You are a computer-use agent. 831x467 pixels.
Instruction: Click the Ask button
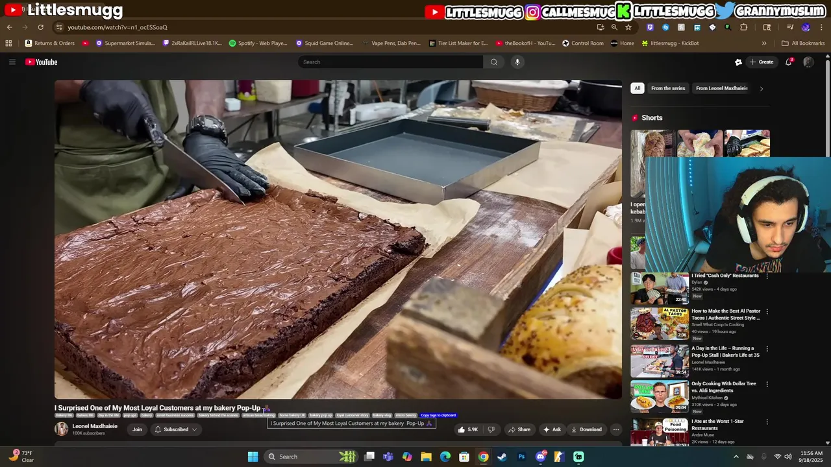pos(552,429)
